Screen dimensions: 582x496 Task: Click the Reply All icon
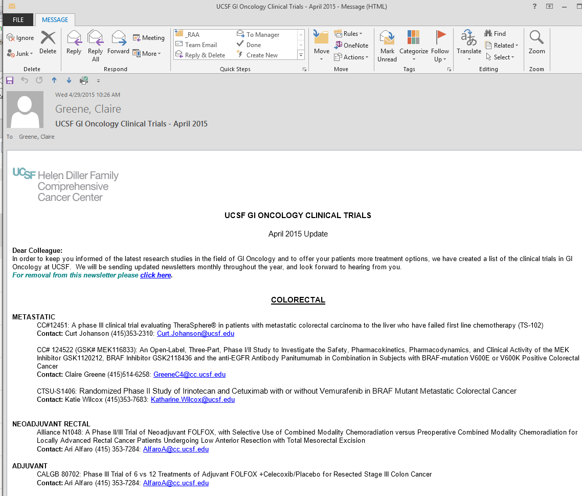tap(96, 46)
